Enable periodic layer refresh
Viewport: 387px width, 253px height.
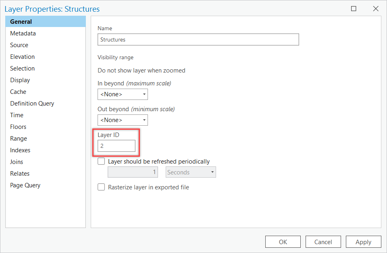(x=101, y=161)
